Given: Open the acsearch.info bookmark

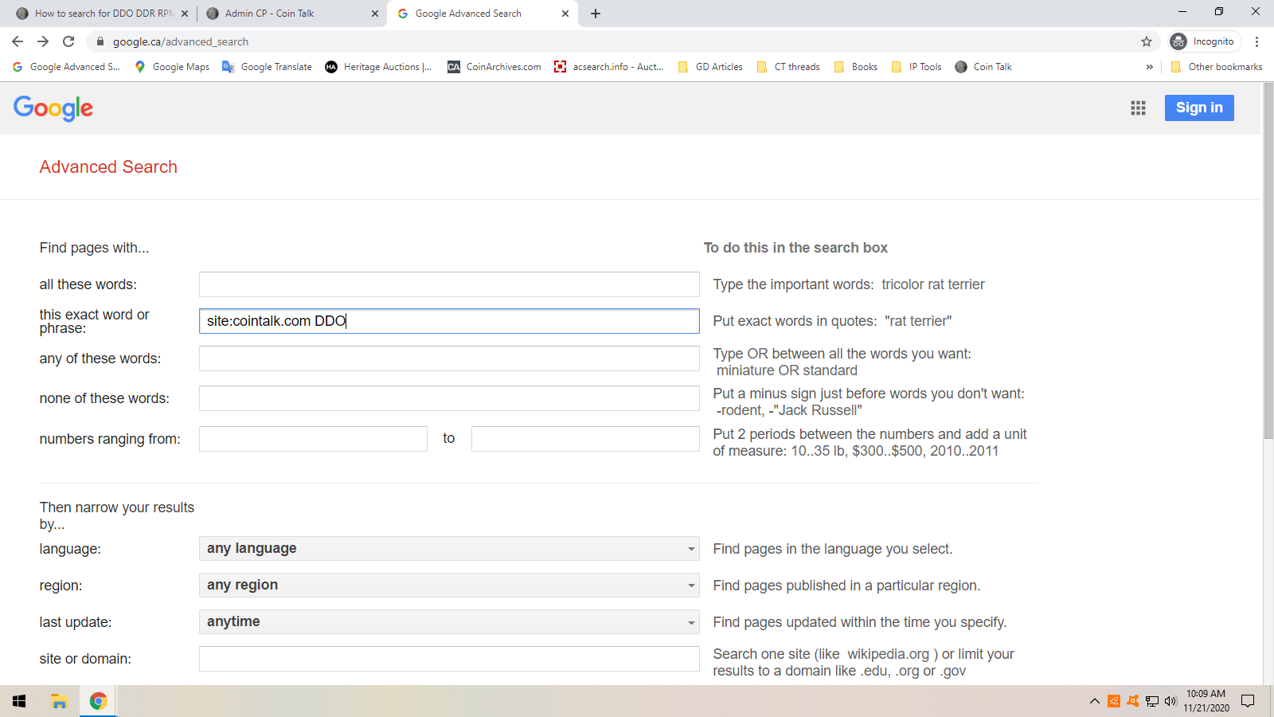Looking at the screenshot, I should (609, 67).
